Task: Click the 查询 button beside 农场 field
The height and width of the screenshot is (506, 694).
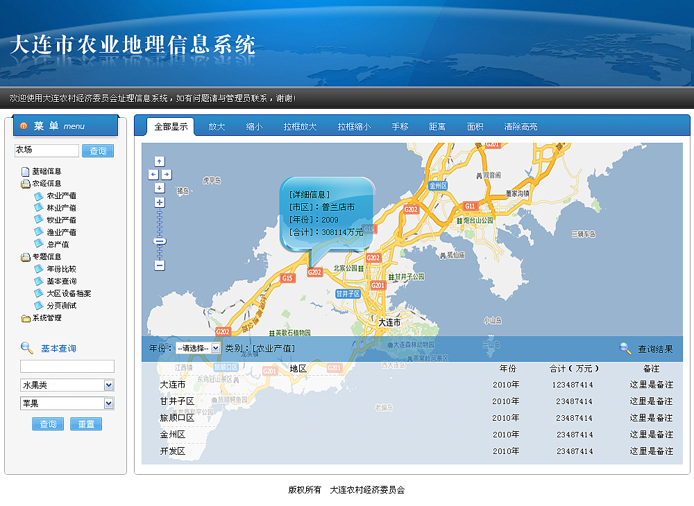Action: [98, 150]
